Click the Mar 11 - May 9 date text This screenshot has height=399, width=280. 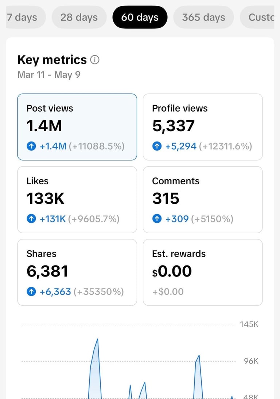pos(49,75)
